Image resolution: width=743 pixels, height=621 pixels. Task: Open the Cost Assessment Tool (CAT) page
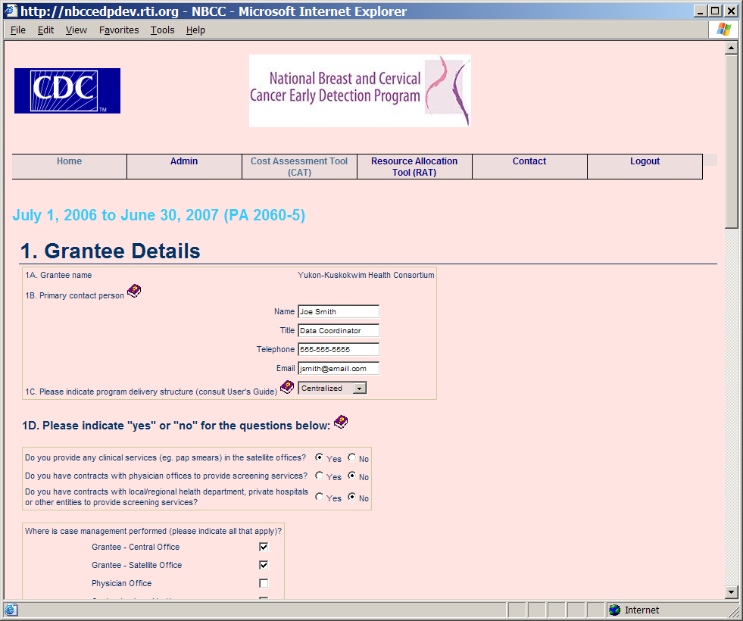tap(299, 167)
